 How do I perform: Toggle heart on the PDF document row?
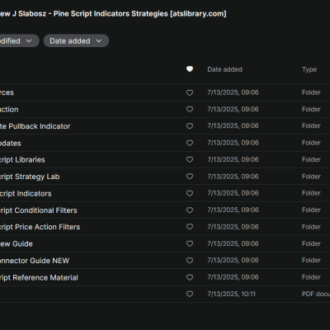click(x=190, y=295)
